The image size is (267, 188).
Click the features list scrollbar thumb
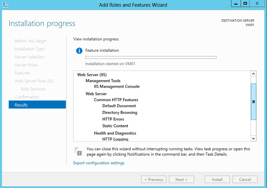pyautogui.click(x=253, y=102)
